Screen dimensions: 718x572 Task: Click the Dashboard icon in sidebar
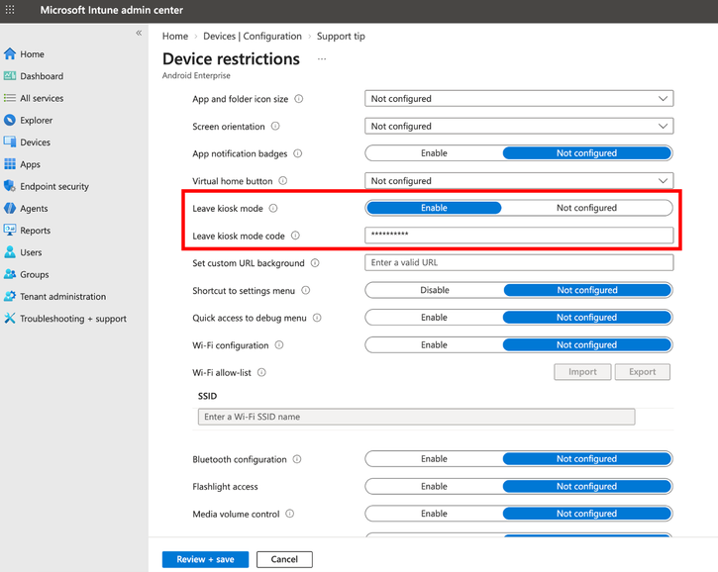tap(10, 76)
